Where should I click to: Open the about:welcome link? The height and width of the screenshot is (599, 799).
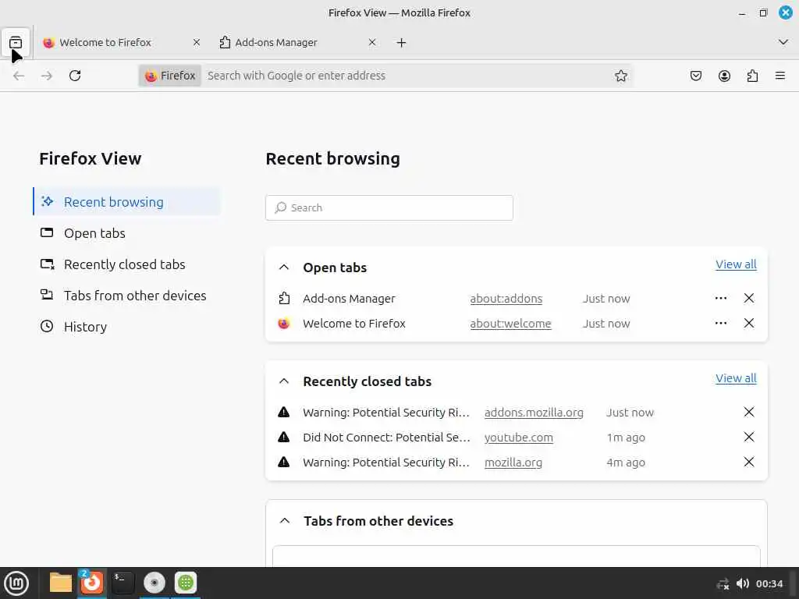(510, 324)
